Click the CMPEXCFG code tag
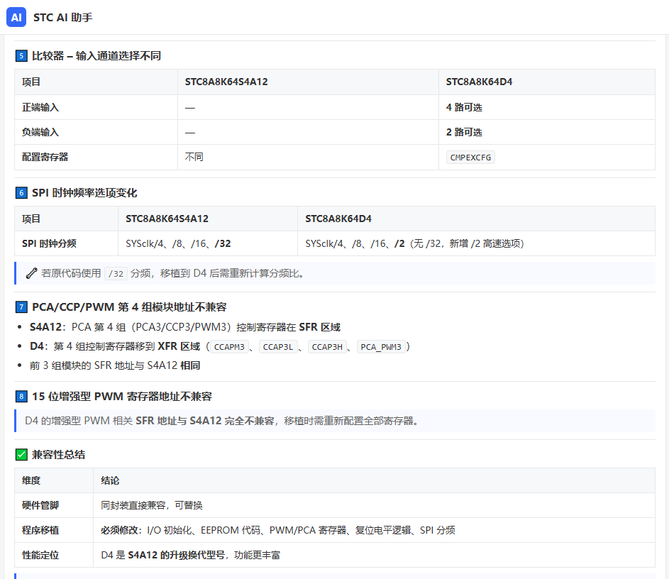The height and width of the screenshot is (579, 669). click(470, 158)
